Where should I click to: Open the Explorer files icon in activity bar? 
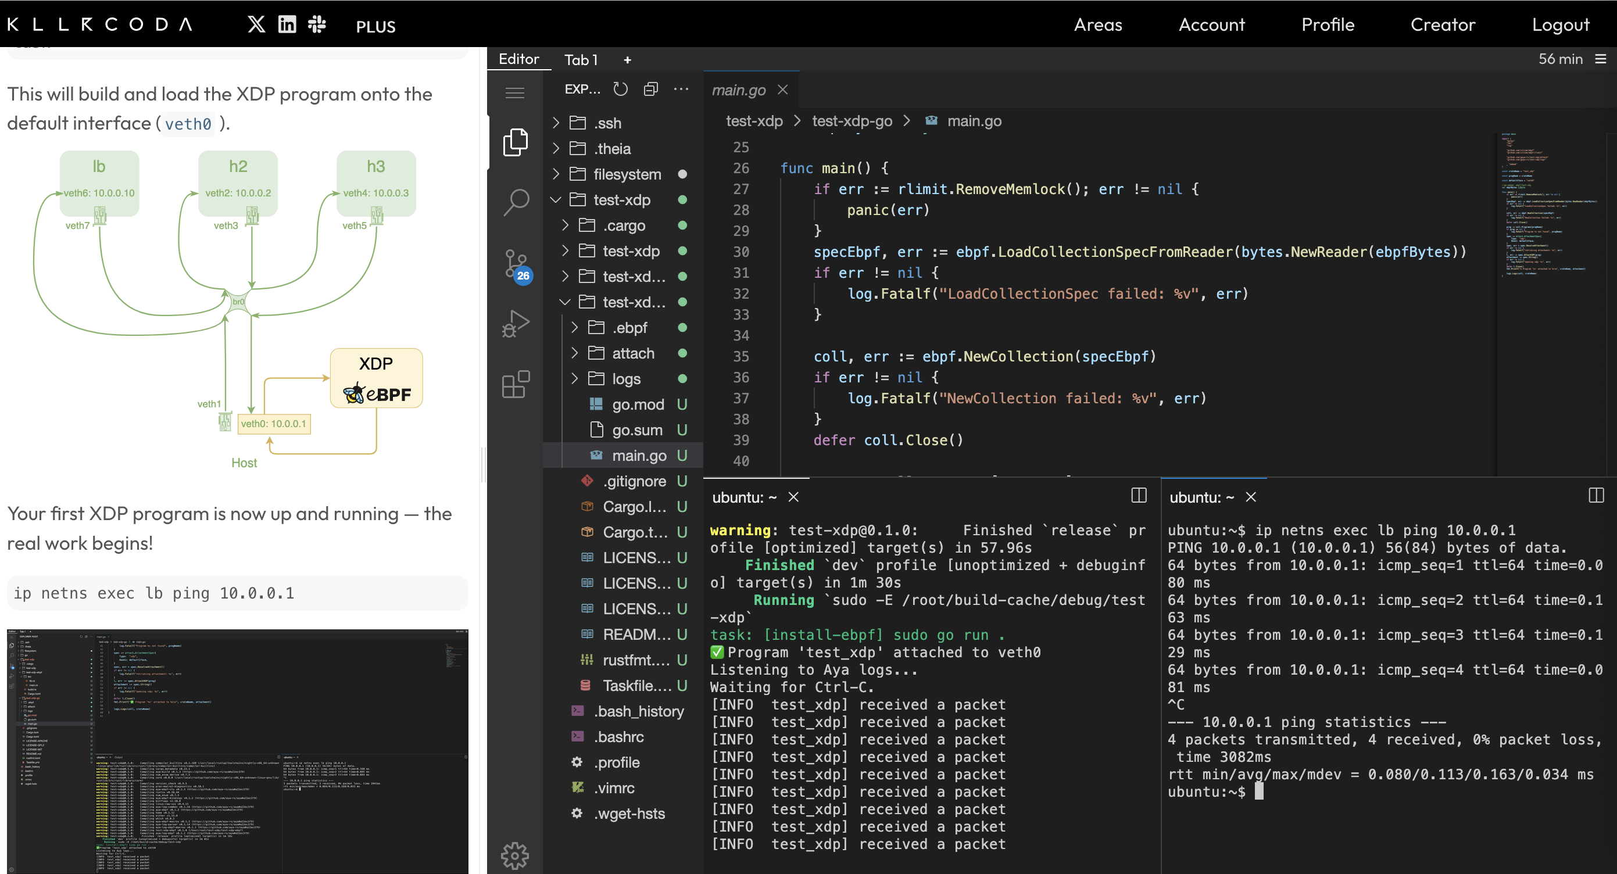pyautogui.click(x=516, y=142)
